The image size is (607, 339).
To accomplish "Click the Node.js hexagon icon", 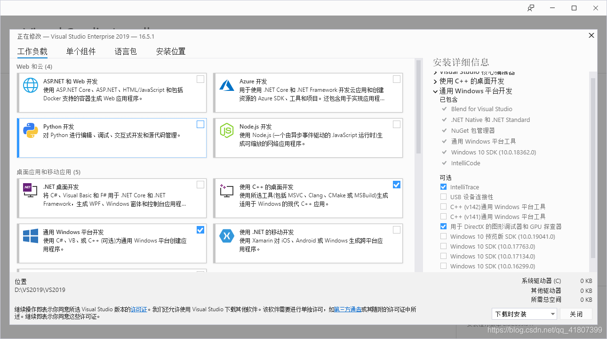I will coord(227,130).
